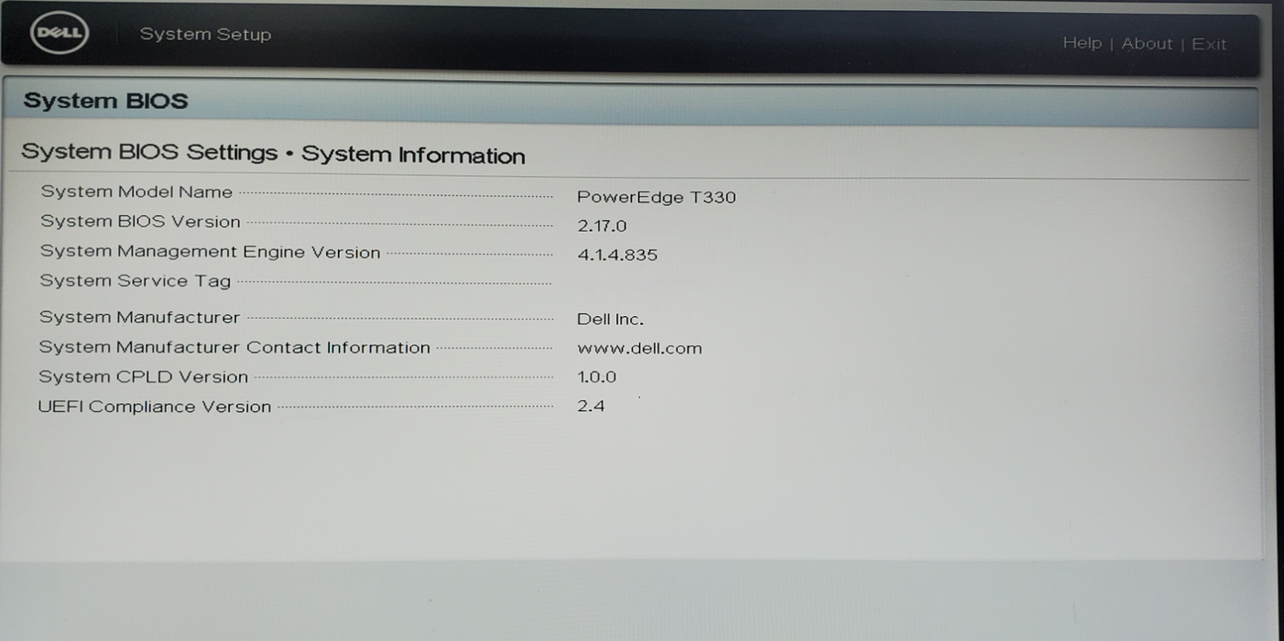The width and height of the screenshot is (1284, 641).
Task: Click the 2.4 UEFI version value
Action: [x=591, y=406]
